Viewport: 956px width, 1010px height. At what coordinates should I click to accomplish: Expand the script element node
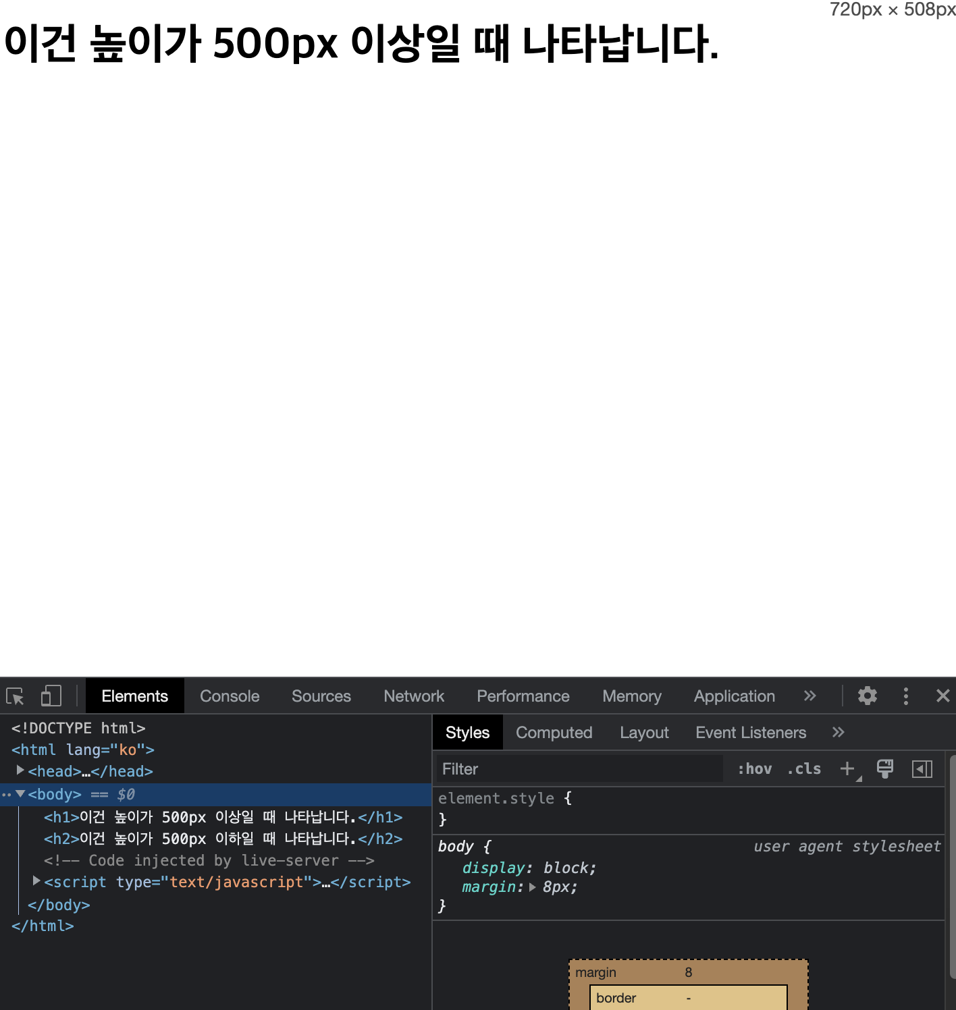coord(36,881)
